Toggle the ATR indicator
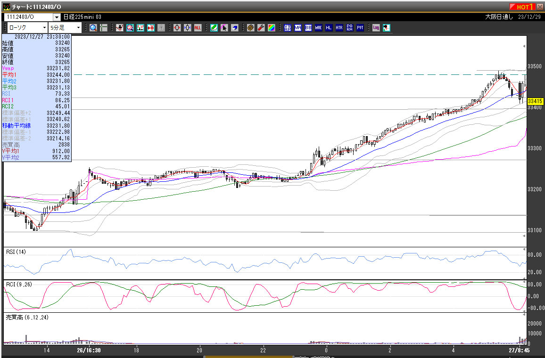 (339, 28)
